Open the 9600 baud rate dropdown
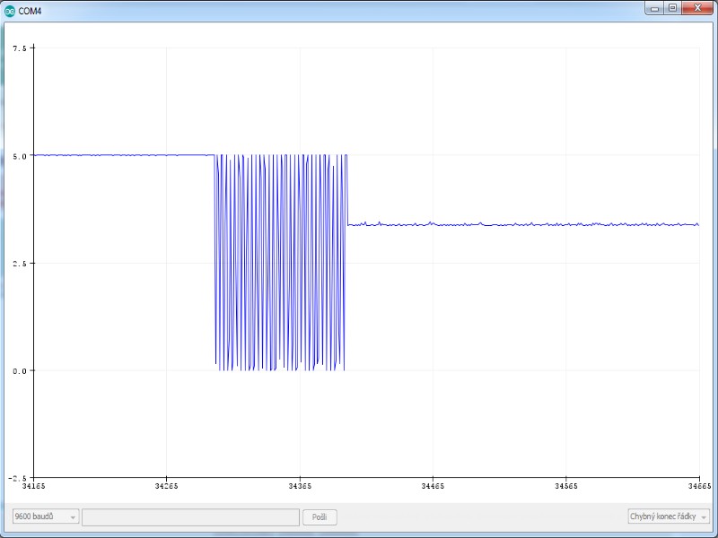718x538 pixels. coord(46,516)
